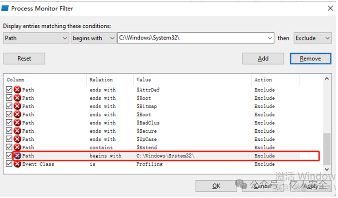Click red exclude icon for $Secure row
The image size is (338, 198).
(x=17, y=131)
